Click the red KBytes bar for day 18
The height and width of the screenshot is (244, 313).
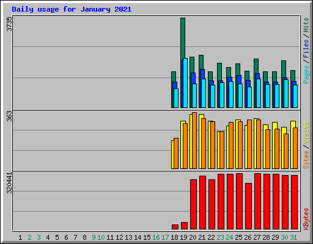point(175,227)
